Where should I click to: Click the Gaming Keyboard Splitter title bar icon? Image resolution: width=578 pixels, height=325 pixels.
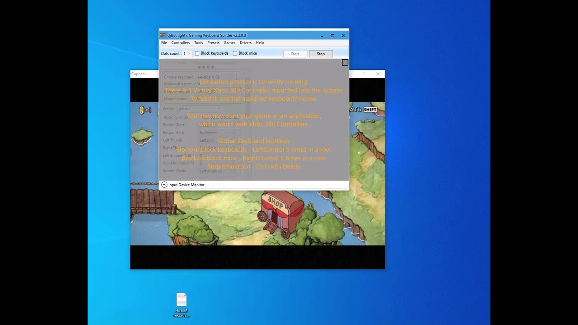[163, 35]
